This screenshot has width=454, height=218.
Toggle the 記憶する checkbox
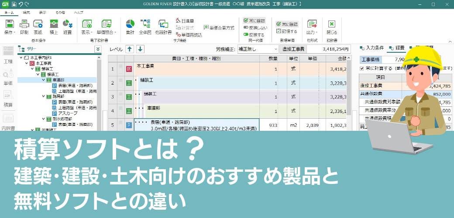tap(287, 31)
